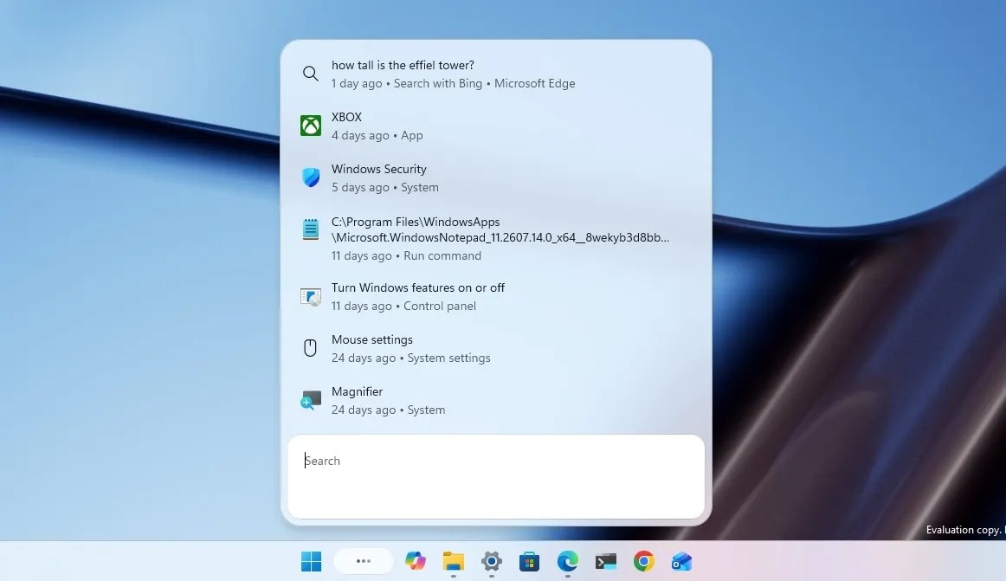Click '24 days ago • System' subtitle
1006x581 pixels.
click(388, 410)
